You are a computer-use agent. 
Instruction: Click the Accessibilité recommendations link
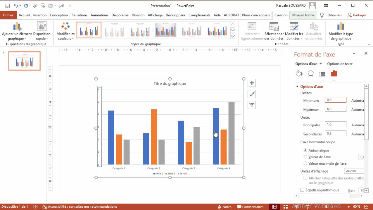click(x=81, y=206)
